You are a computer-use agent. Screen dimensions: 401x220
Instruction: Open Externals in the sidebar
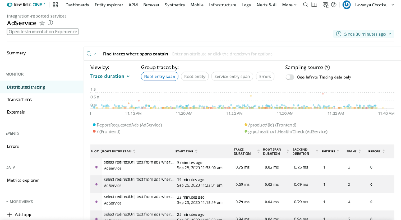16,112
